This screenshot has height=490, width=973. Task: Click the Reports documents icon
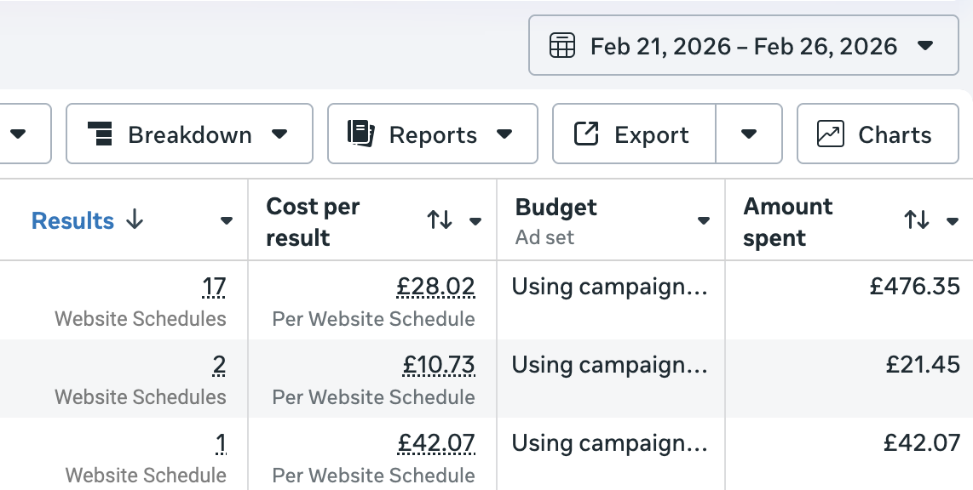click(361, 134)
